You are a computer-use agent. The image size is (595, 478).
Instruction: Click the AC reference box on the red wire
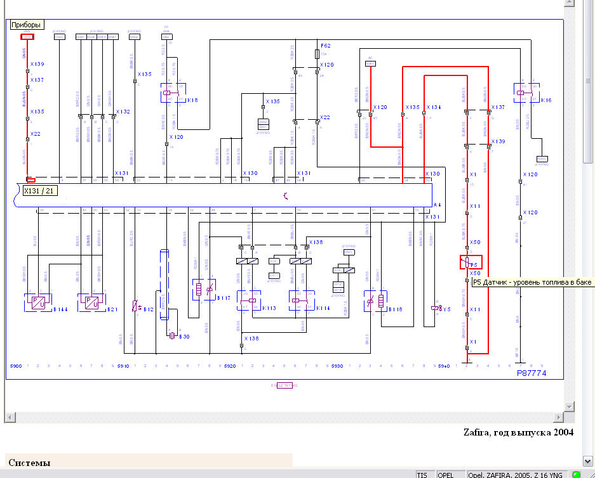[370, 63]
